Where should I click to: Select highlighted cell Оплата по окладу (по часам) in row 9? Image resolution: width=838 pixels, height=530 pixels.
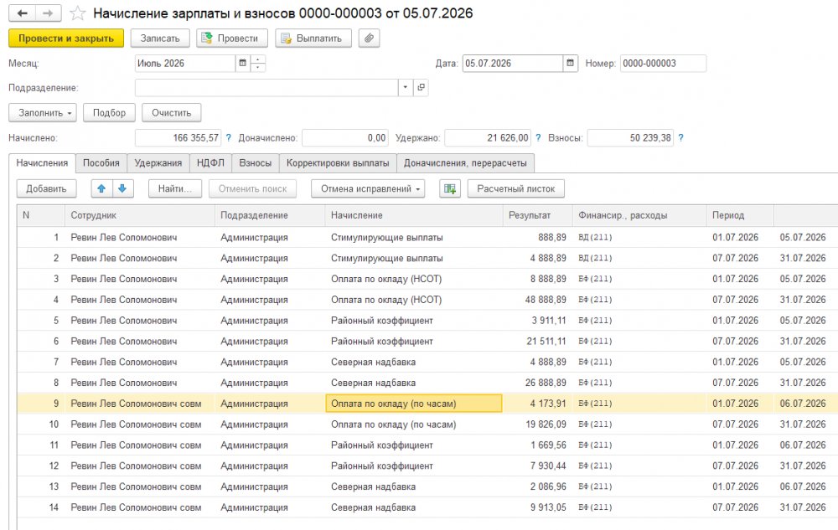tap(414, 404)
